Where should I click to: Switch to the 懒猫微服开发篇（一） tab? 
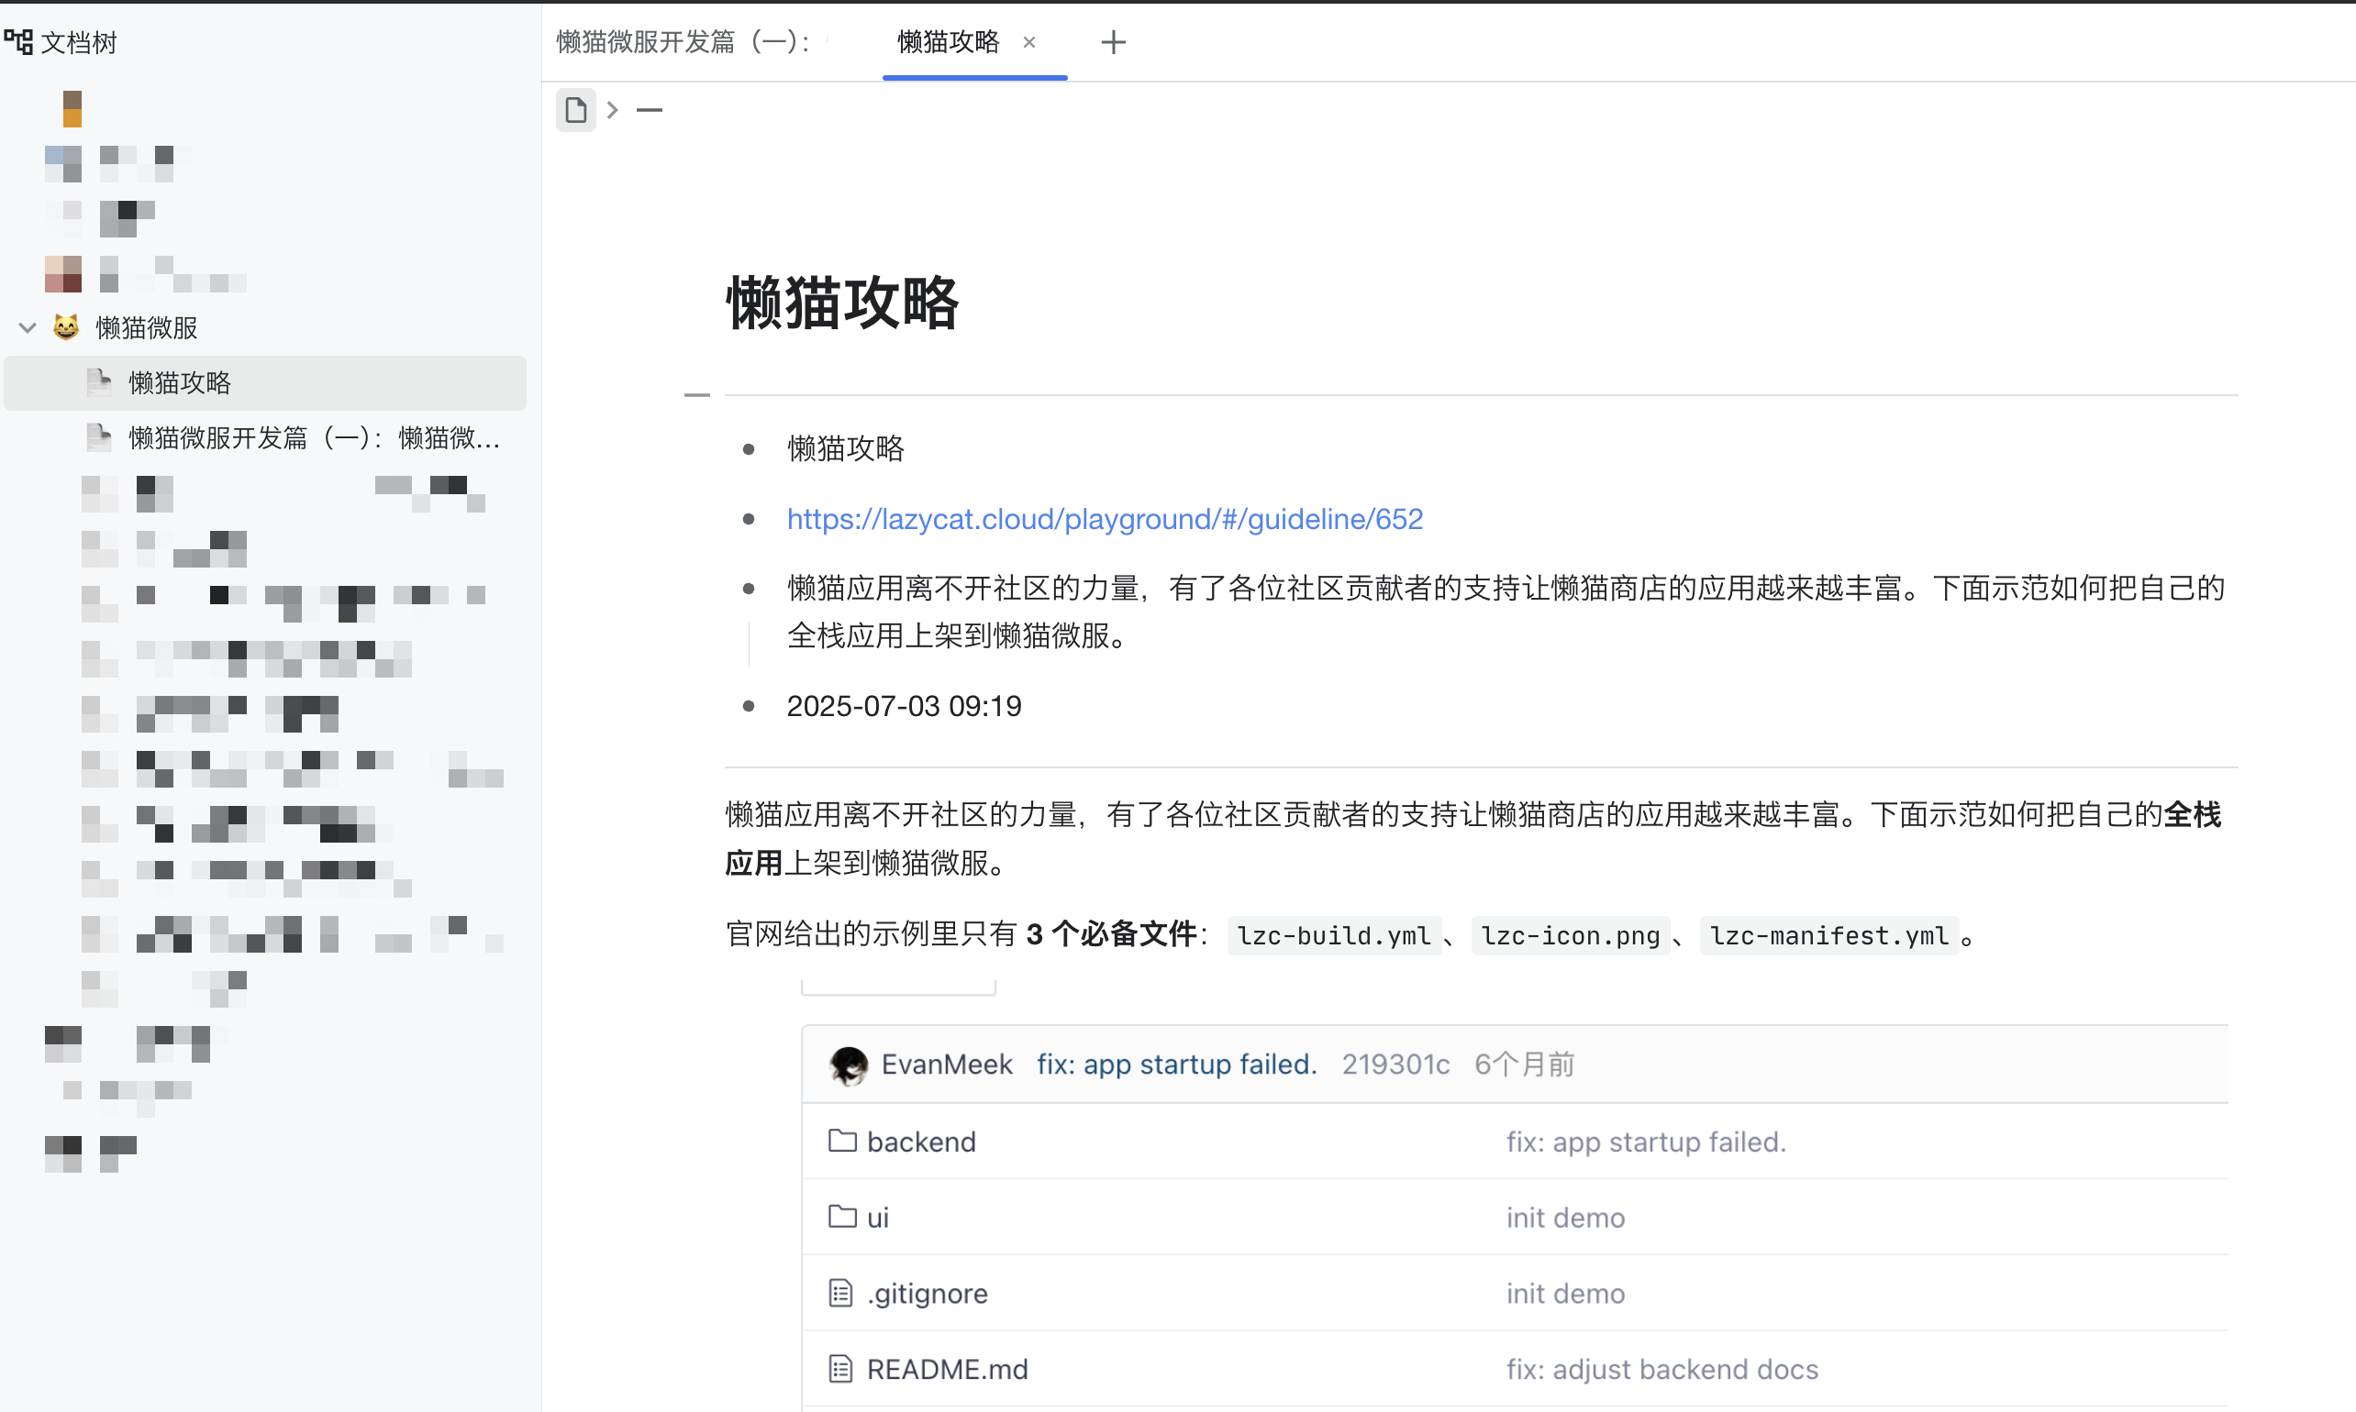683,42
